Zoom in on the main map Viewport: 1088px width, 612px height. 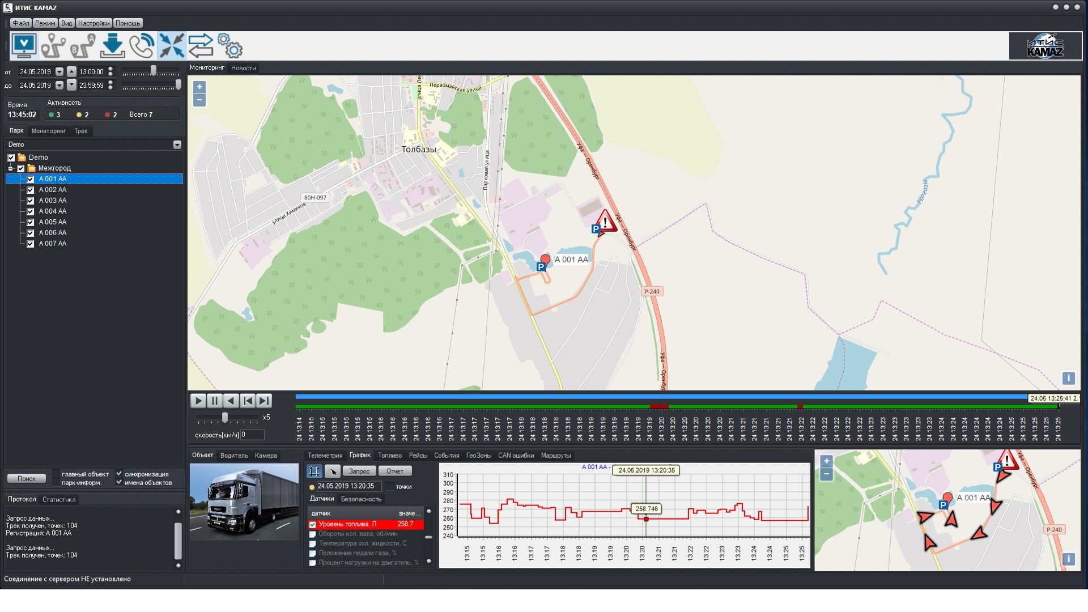[x=199, y=87]
